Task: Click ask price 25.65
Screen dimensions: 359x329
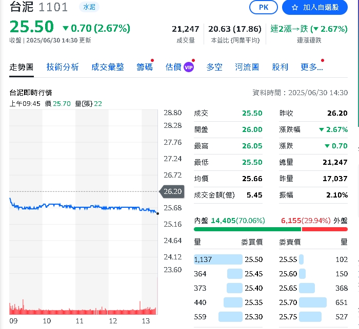Action: [288, 289]
